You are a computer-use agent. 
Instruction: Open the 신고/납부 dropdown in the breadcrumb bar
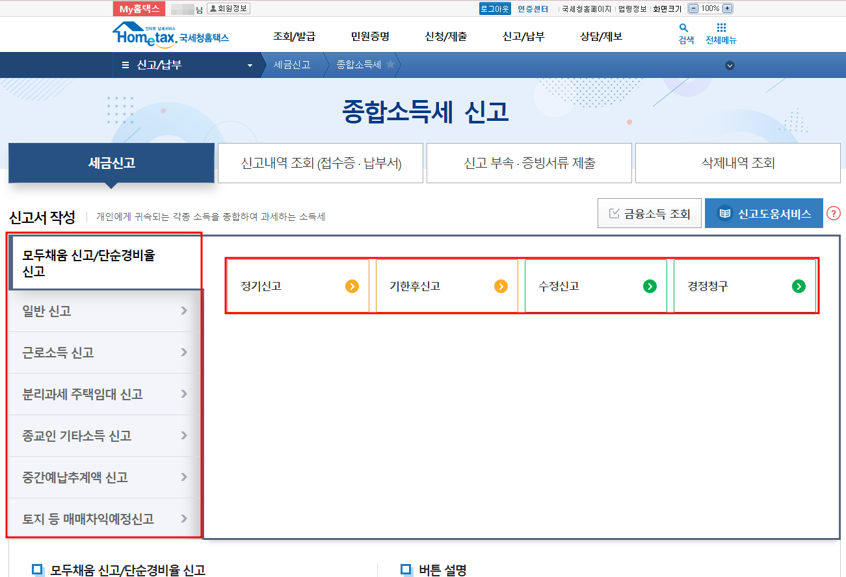tap(250, 65)
